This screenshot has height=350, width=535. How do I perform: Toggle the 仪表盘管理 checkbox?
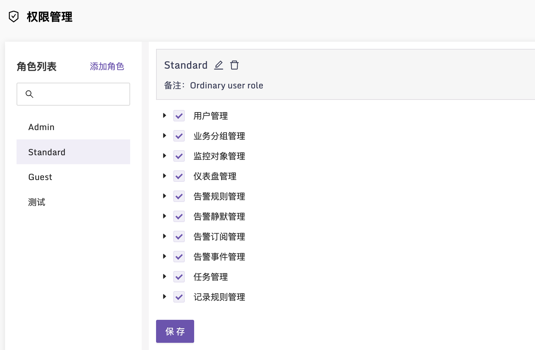(x=179, y=176)
